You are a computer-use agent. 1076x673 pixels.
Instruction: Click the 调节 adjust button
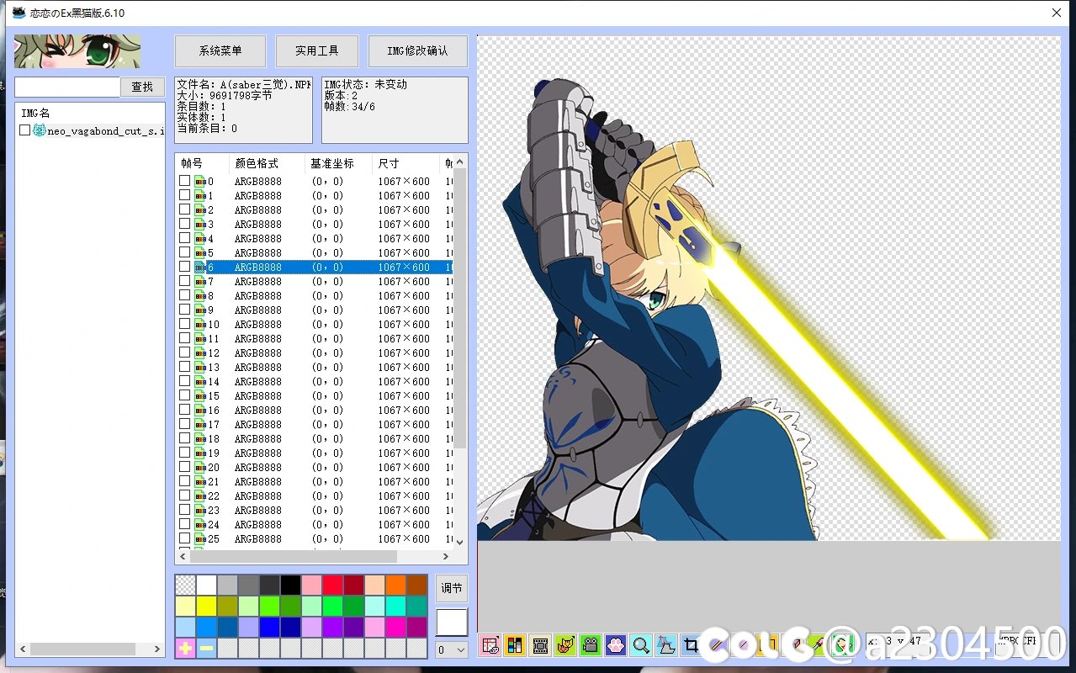[x=452, y=588]
